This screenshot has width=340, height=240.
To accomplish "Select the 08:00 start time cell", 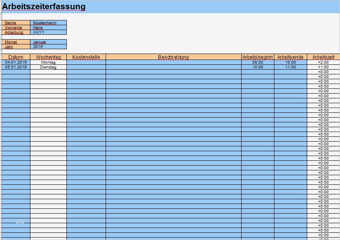I will click(x=258, y=62).
